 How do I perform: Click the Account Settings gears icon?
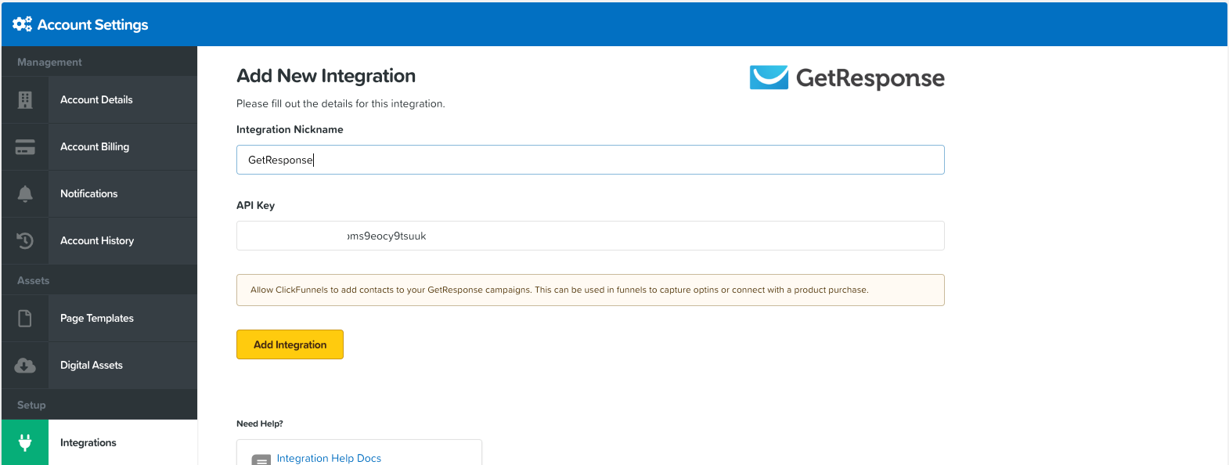click(x=22, y=24)
